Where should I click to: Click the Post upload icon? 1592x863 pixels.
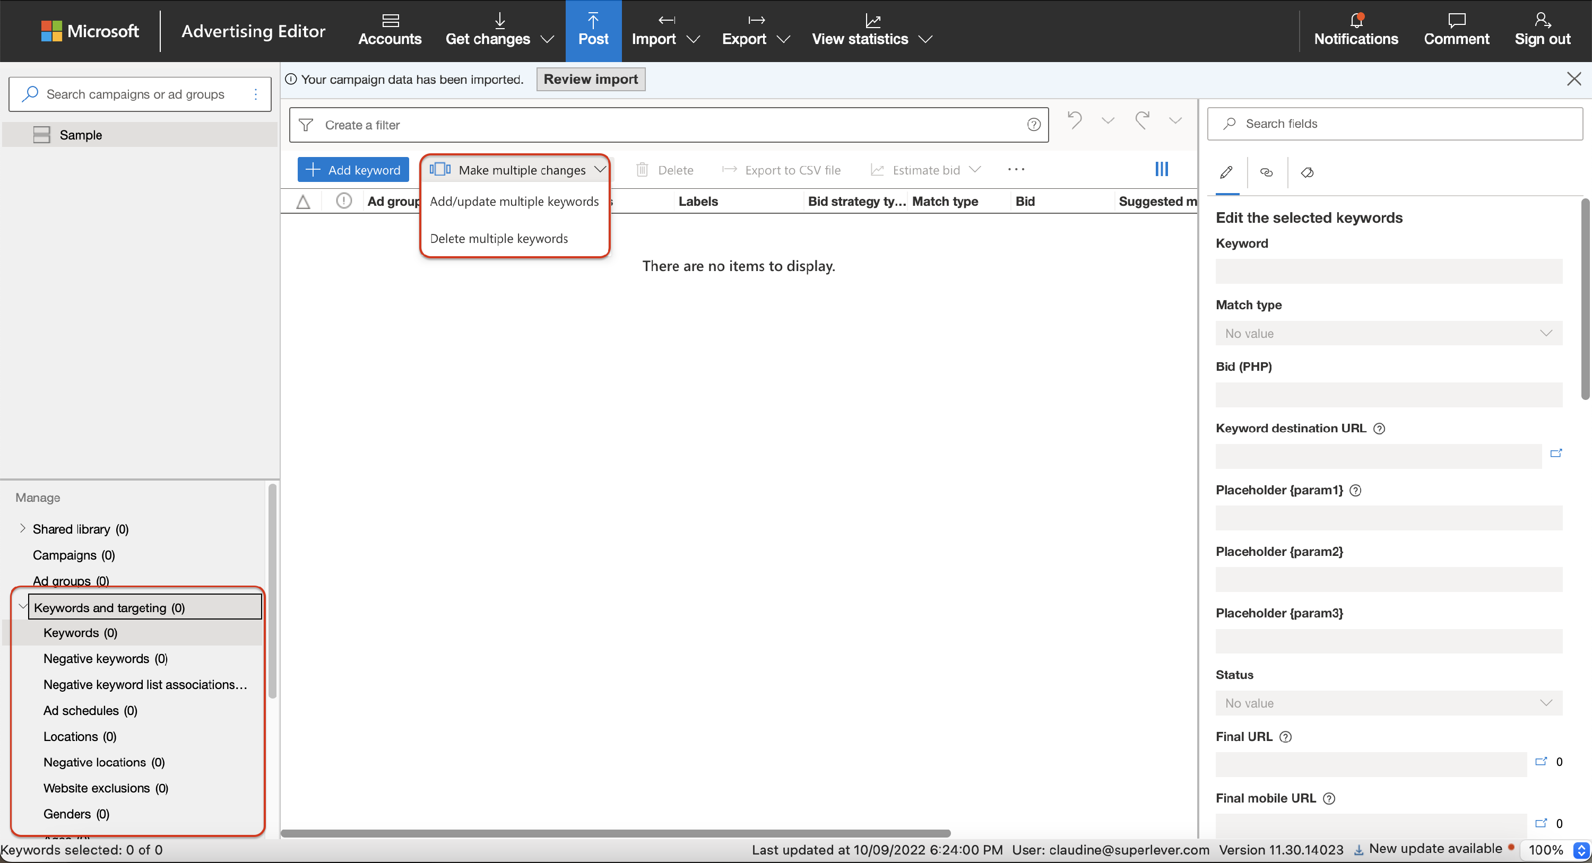pos(593,21)
